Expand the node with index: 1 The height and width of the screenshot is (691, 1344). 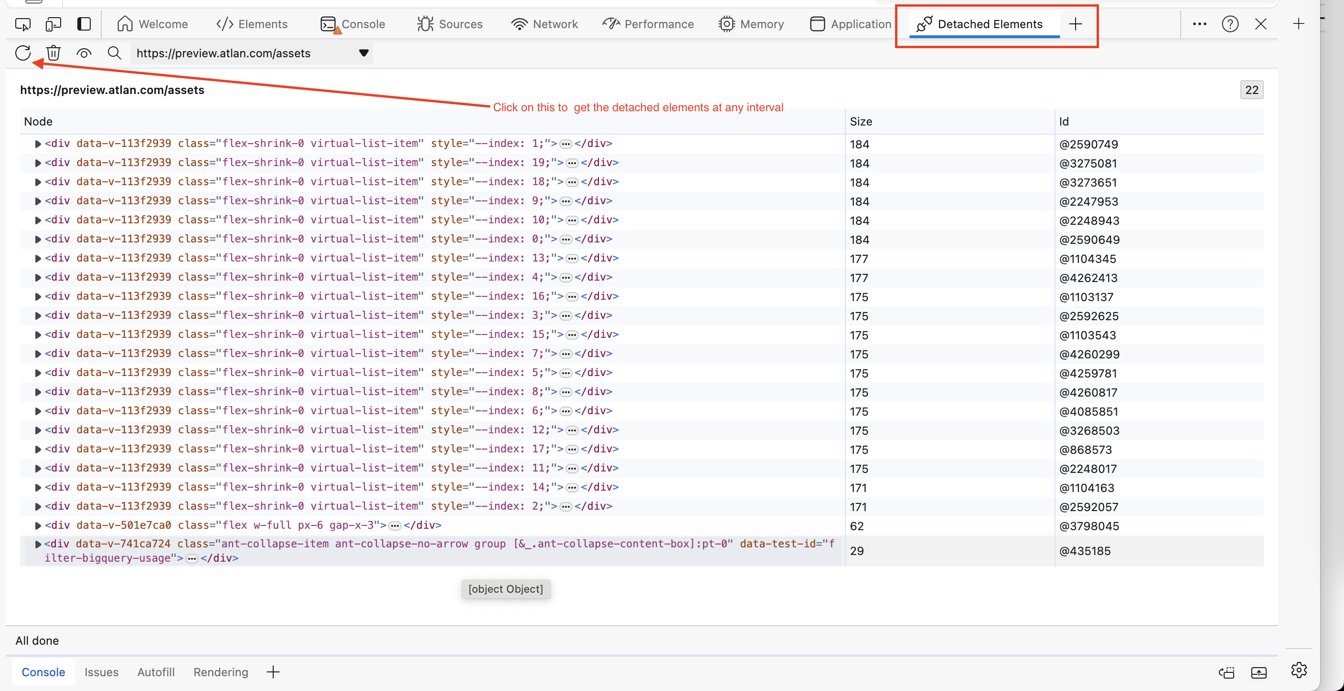[x=38, y=144]
